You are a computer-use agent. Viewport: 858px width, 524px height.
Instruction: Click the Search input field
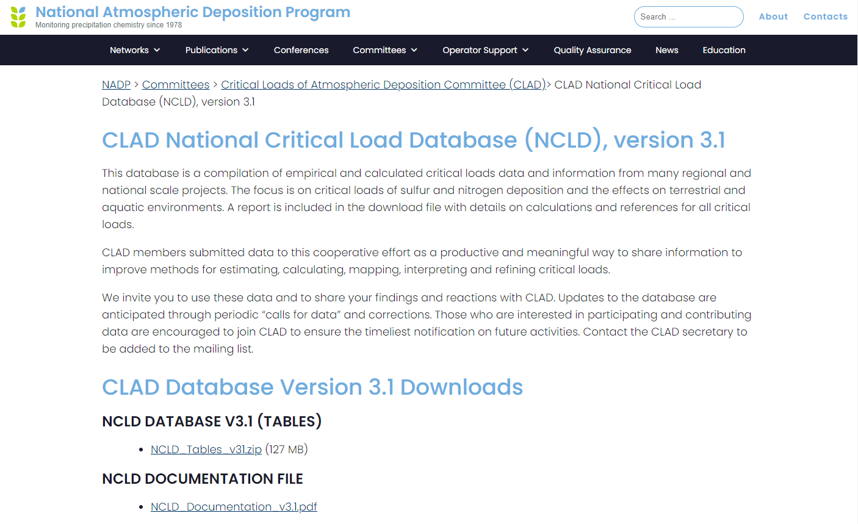tap(688, 17)
